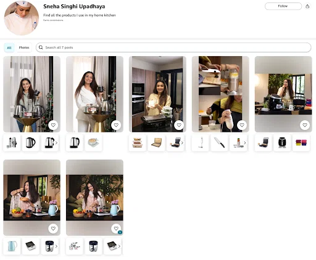316x260 pixels.
Task: Open the kitchen post with yellow top
Action: tap(157, 94)
